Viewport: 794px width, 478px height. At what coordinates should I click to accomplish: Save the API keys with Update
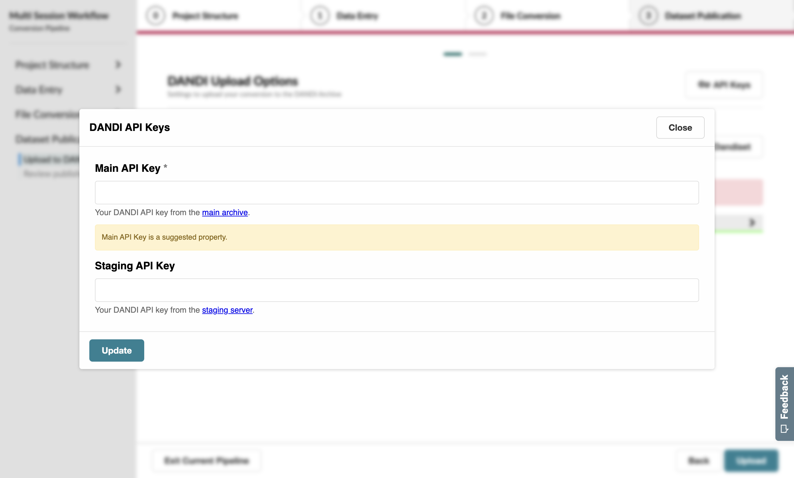point(117,350)
